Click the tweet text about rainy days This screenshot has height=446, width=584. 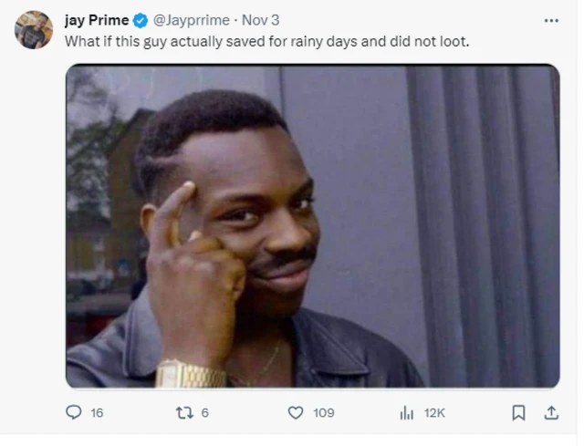click(x=266, y=41)
